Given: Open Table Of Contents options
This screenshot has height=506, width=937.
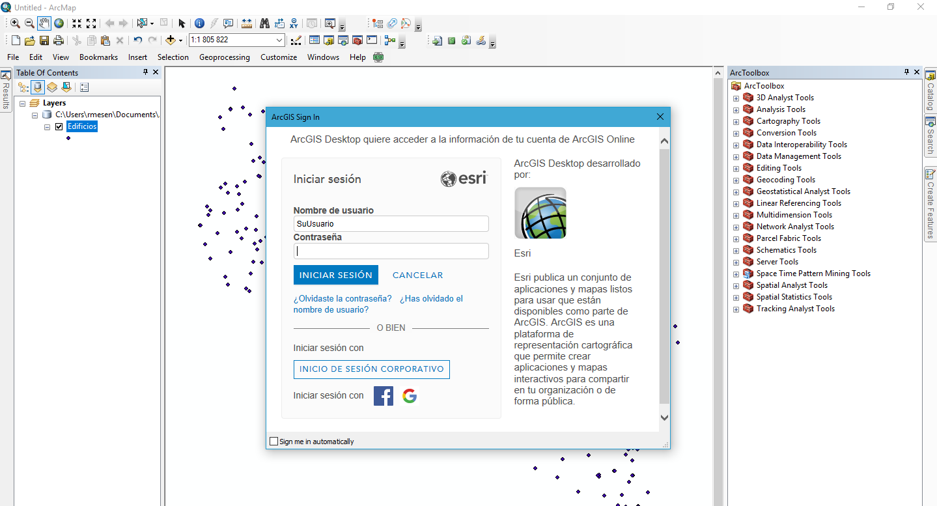Looking at the screenshot, I should (x=84, y=87).
